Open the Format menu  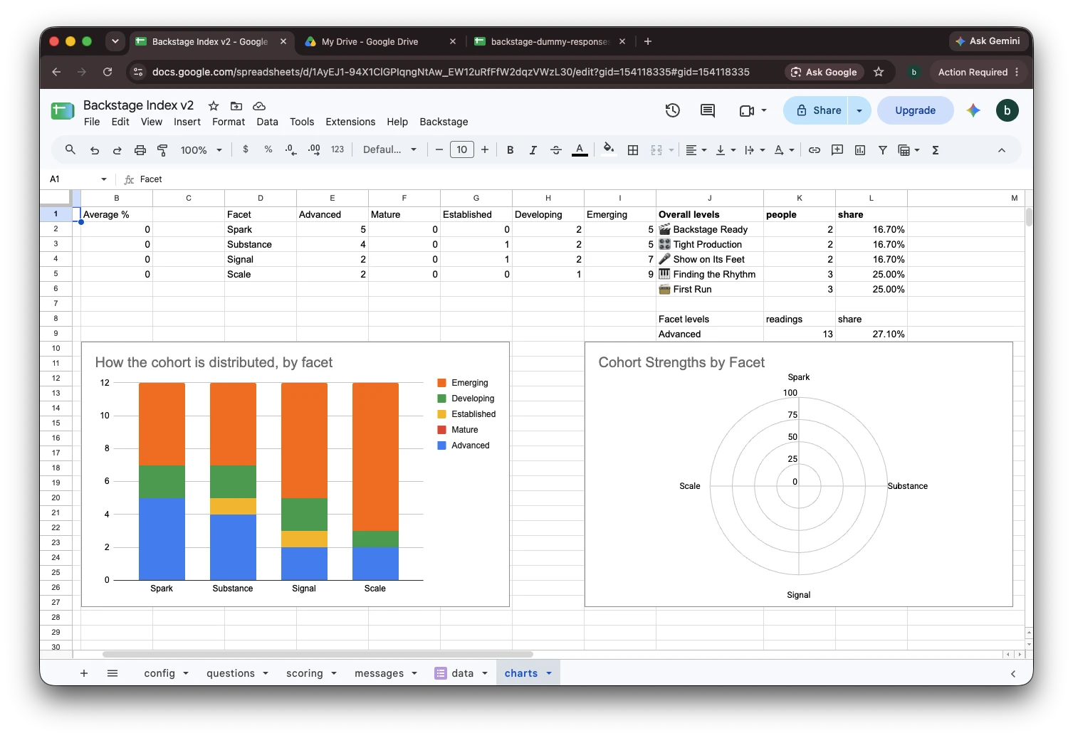229,122
